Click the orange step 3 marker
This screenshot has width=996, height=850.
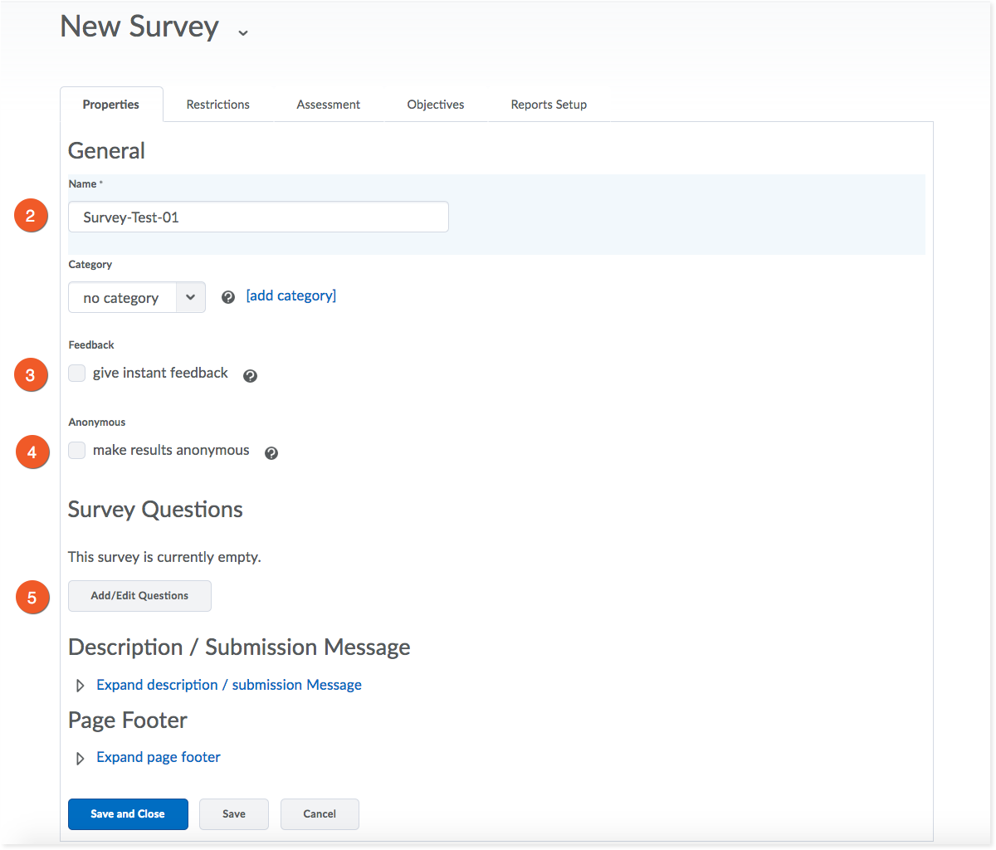[31, 375]
